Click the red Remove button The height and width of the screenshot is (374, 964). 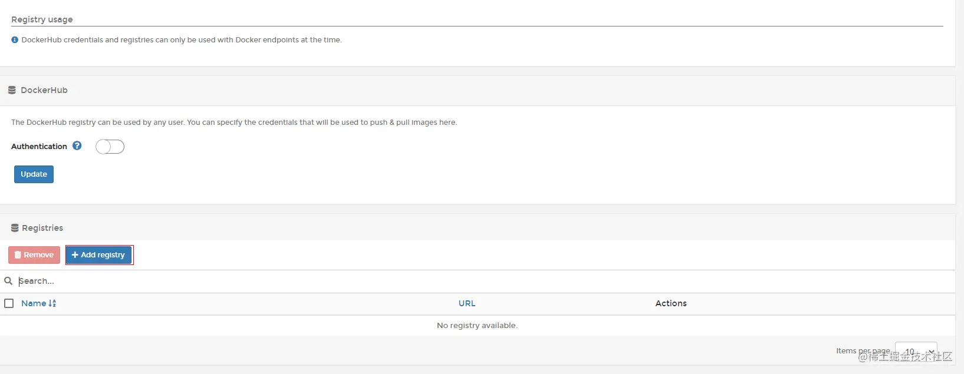point(34,255)
